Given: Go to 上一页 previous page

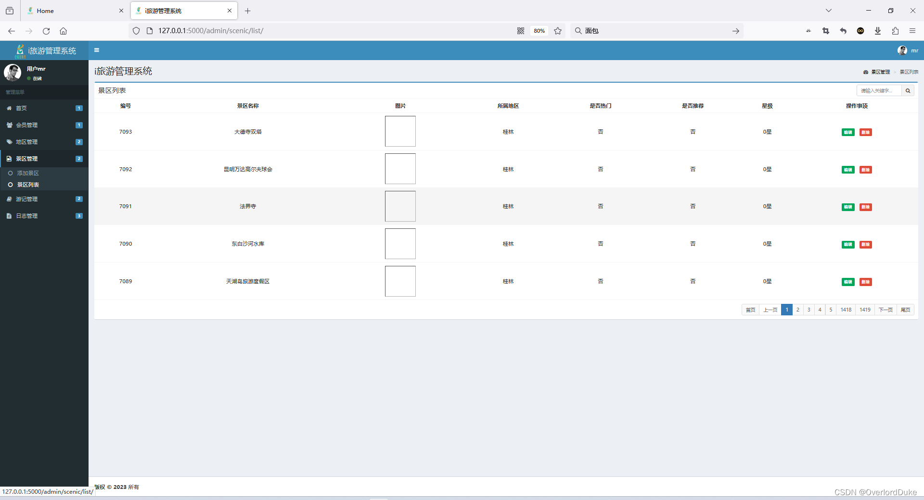Looking at the screenshot, I should click(770, 310).
